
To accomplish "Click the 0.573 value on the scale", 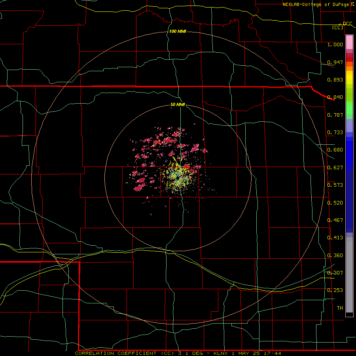I will (335, 185).
